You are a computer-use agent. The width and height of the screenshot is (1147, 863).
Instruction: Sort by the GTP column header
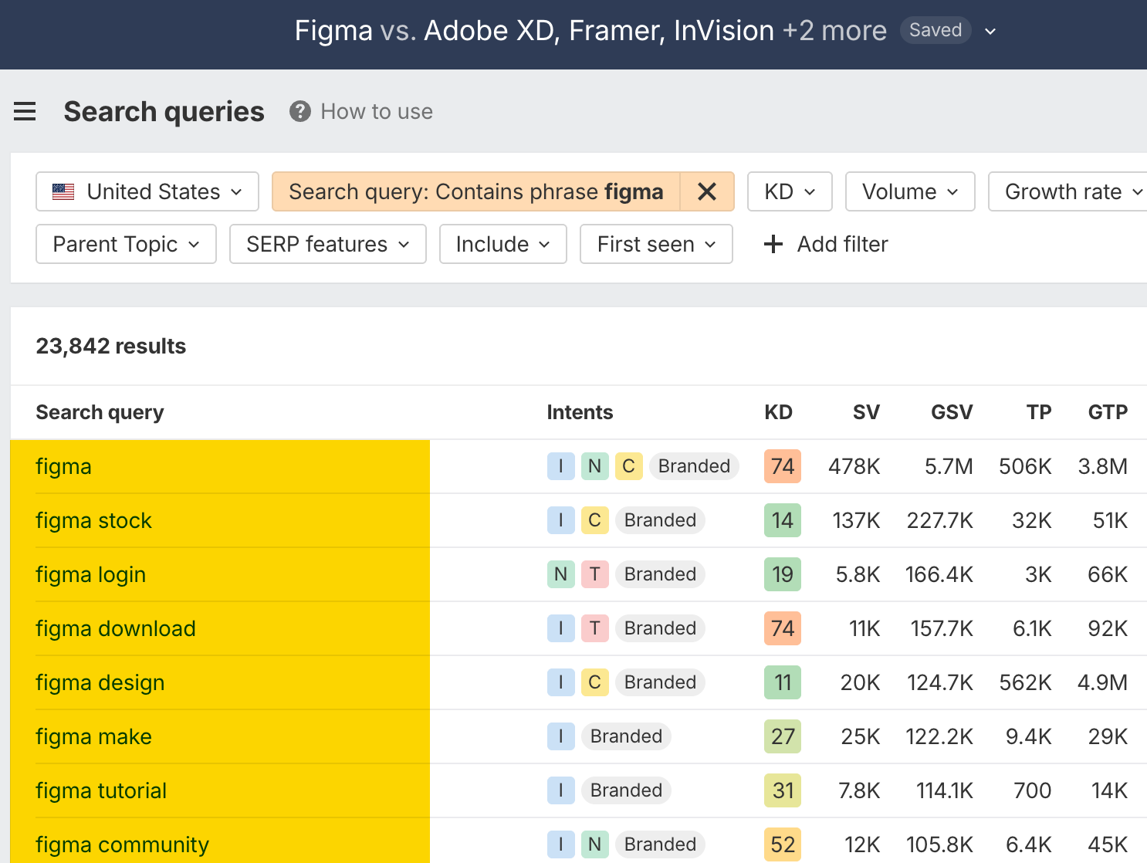point(1108,412)
